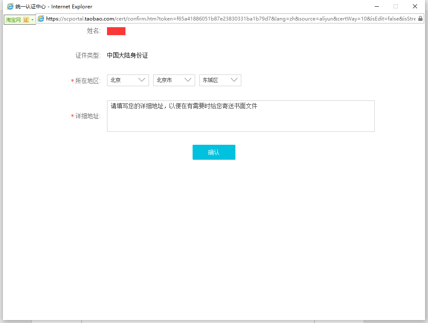
Task: Maximize the 统一认证中心 window
Action: click(x=396, y=6)
